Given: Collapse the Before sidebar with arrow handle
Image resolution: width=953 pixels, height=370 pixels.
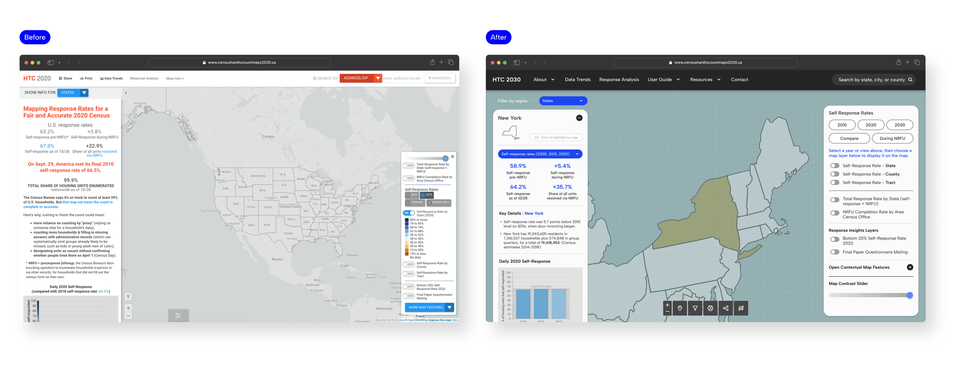Looking at the screenshot, I should pyautogui.click(x=126, y=93).
